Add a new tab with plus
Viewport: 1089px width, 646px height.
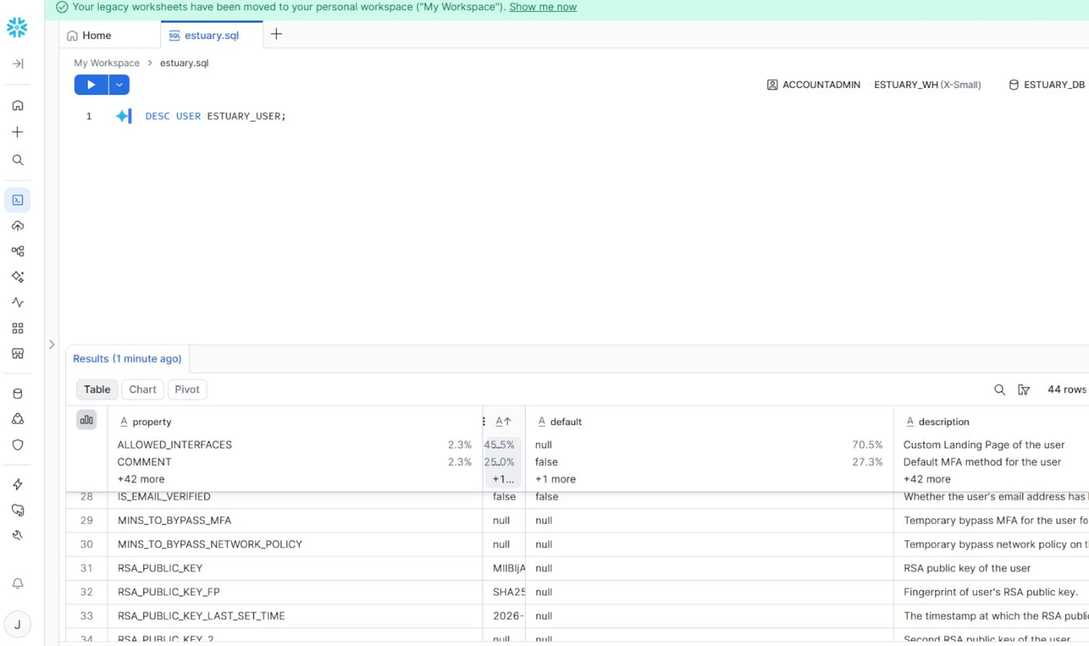coord(276,34)
